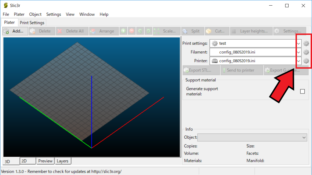Click the green plus increase copies icon
The height and width of the screenshot is (175, 312).
click(123, 31)
